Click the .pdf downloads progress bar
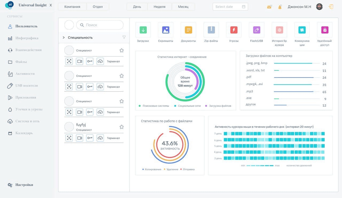Viewport: 342px width, 198px height. point(297,77)
